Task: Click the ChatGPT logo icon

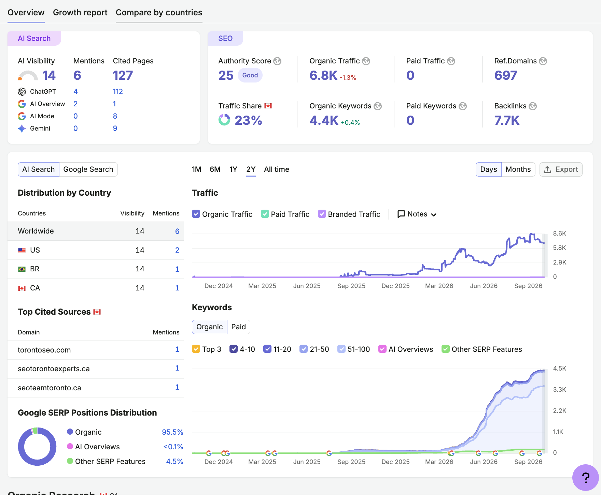Action: (22, 92)
